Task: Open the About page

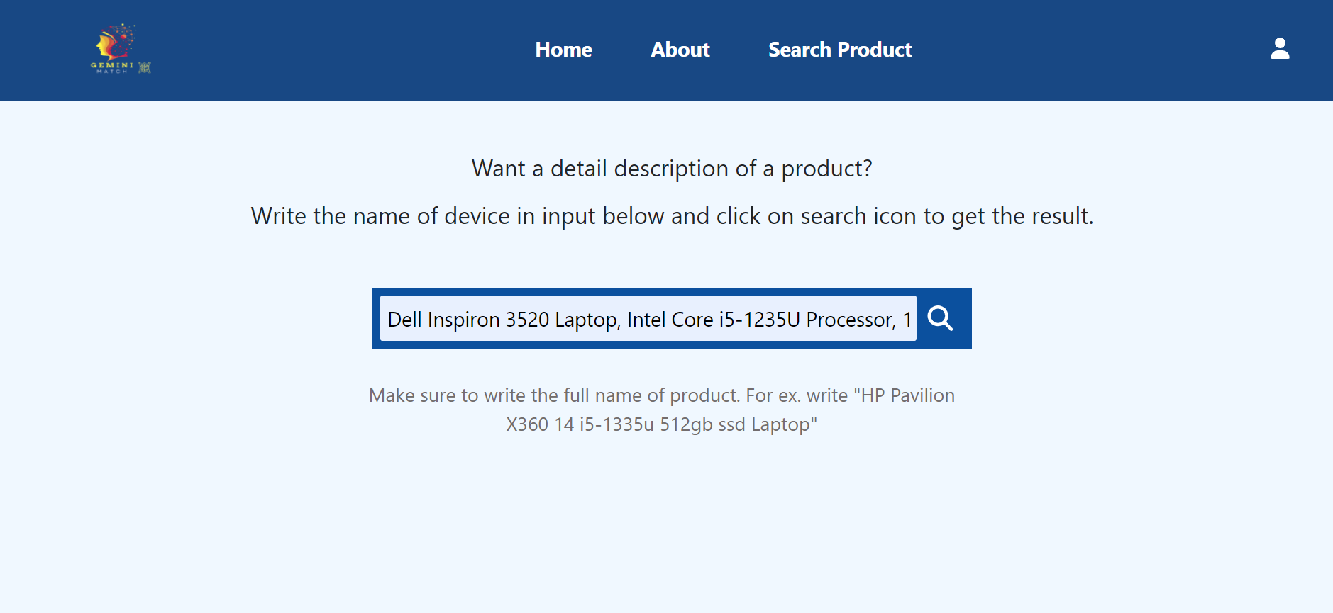Action: tap(680, 50)
